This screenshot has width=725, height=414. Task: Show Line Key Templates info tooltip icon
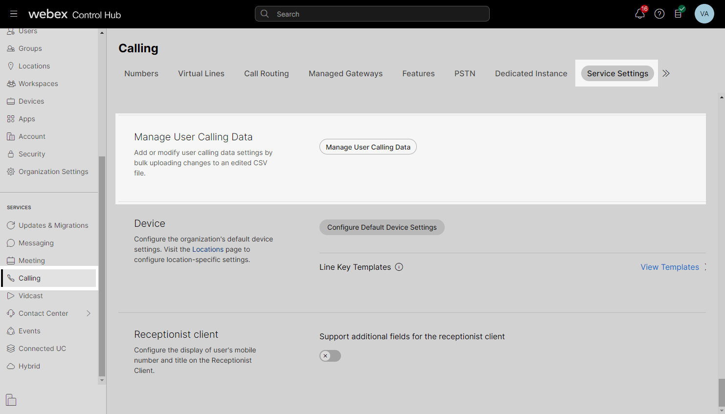click(x=399, y=267)
